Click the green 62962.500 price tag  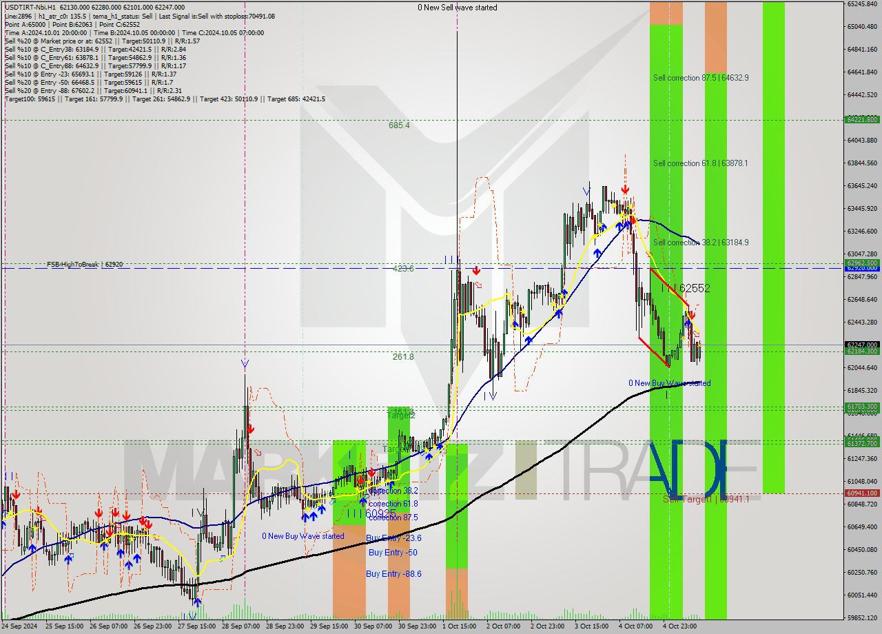[861, 263]
